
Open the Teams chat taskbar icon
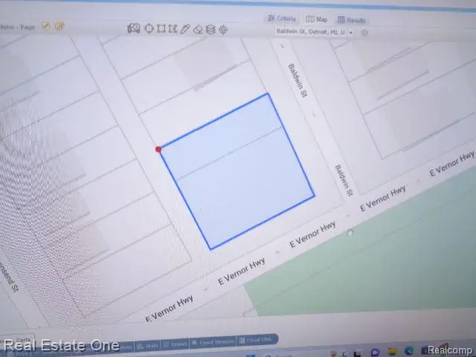375,352
